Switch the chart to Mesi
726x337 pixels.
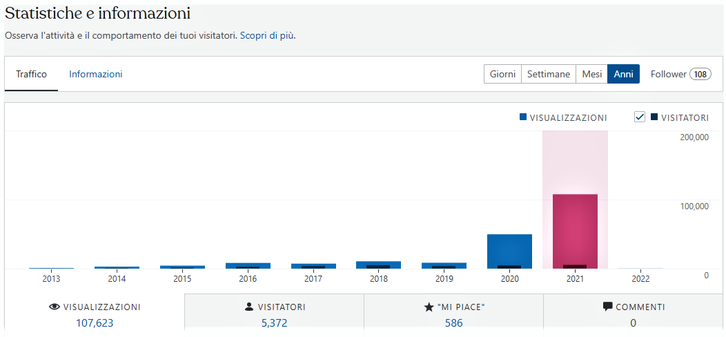pos(591,74)
